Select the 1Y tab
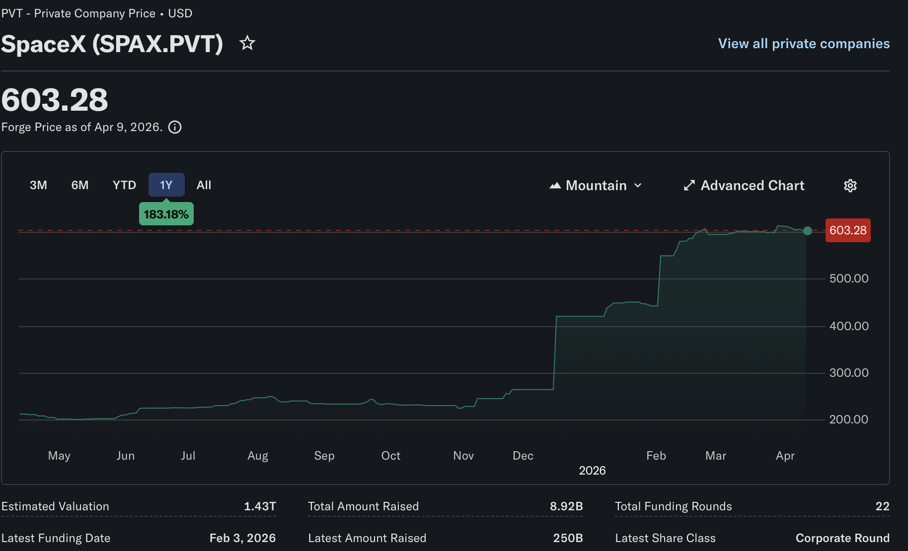Screen dimensions: 908x551 [x=166, y=184]
